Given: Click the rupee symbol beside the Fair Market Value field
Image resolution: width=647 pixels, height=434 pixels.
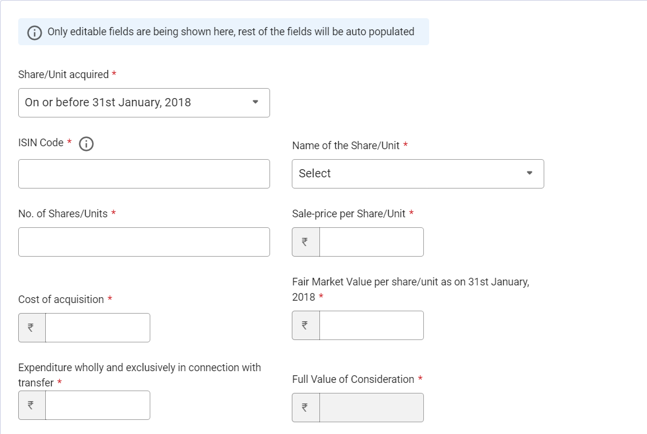Looking at the screenshot, I should [305, 325].
